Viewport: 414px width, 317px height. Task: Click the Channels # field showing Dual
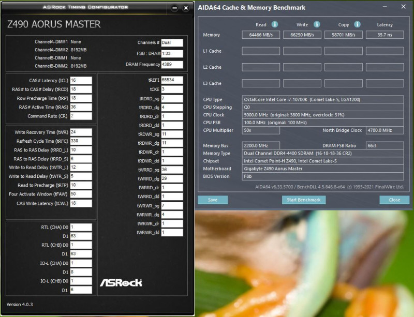[x=172, y=42]
